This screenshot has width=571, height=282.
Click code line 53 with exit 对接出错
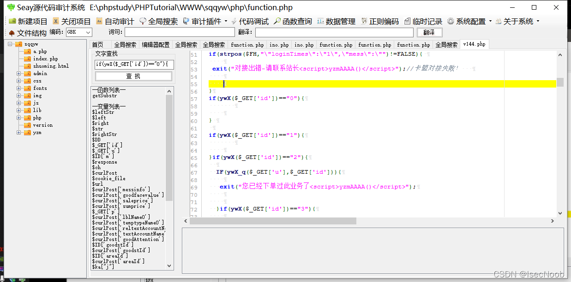click(336, 69)
